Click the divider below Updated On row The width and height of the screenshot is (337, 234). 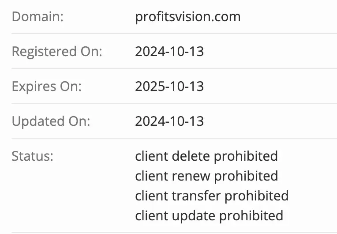click(x=174, y=138)
